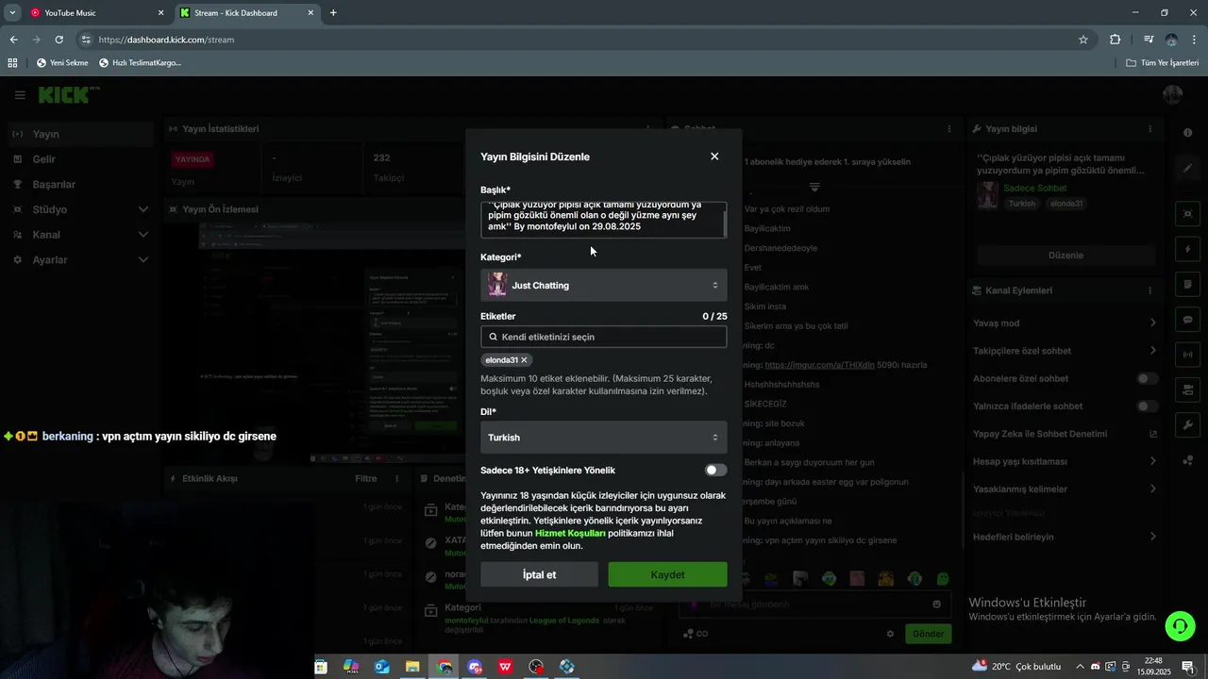Open the external link icon for Yapay Zeka ile Sohbet Denetimi

(x=1152, y=434)
